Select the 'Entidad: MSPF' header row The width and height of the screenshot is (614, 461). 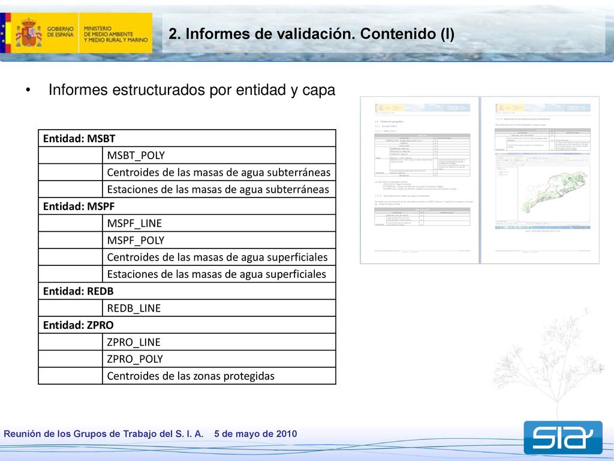[187, 206]
